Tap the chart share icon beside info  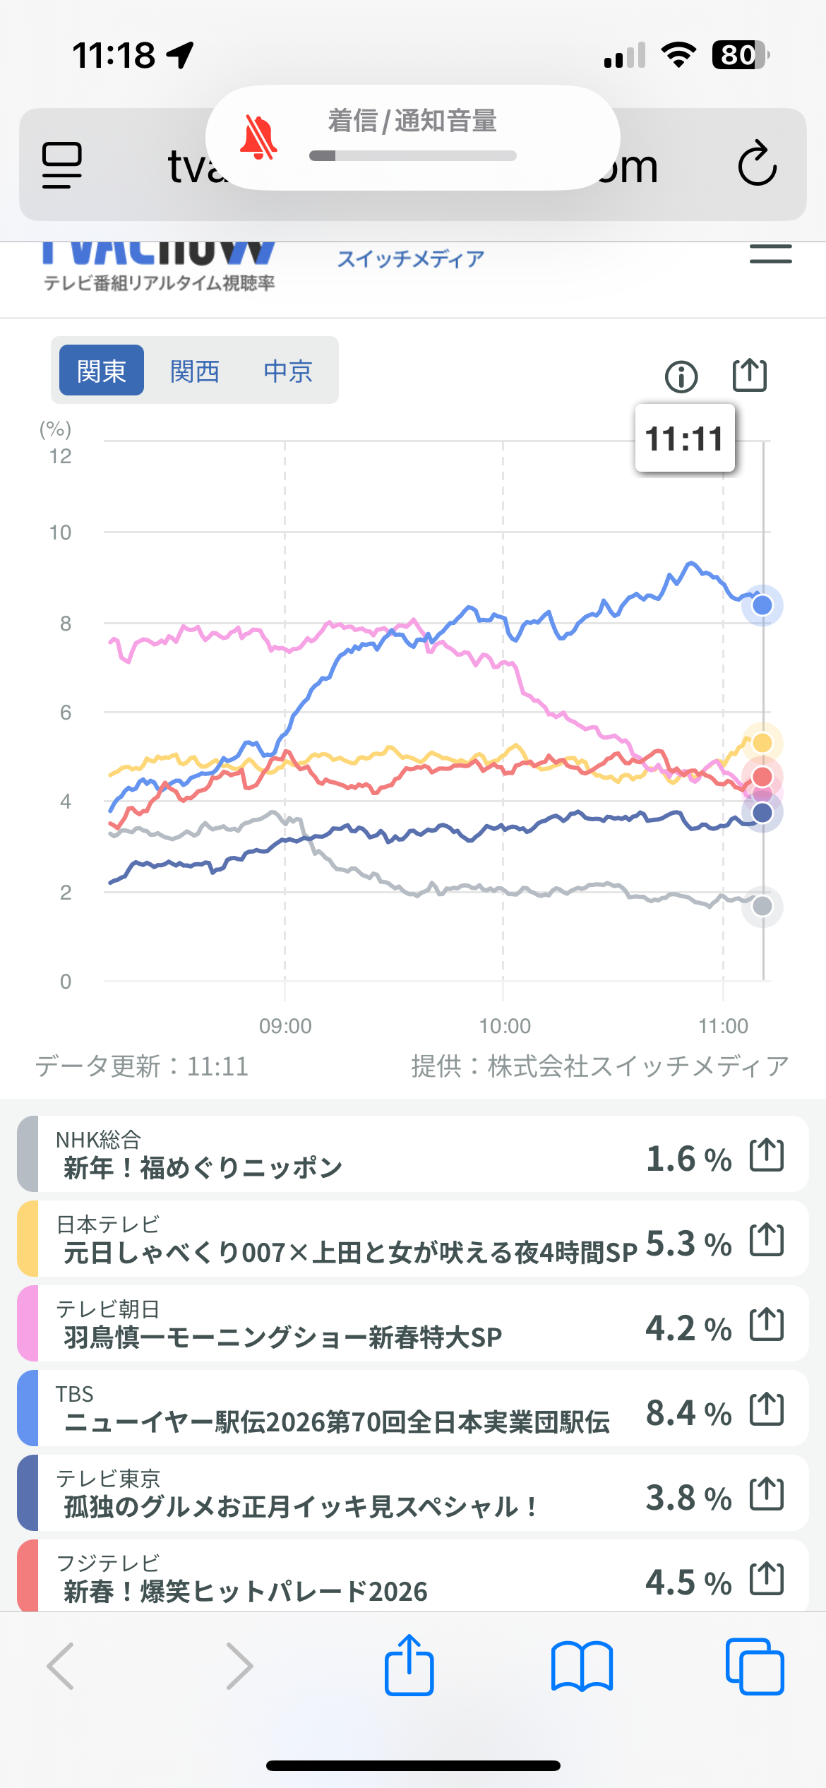pos(749,375)
